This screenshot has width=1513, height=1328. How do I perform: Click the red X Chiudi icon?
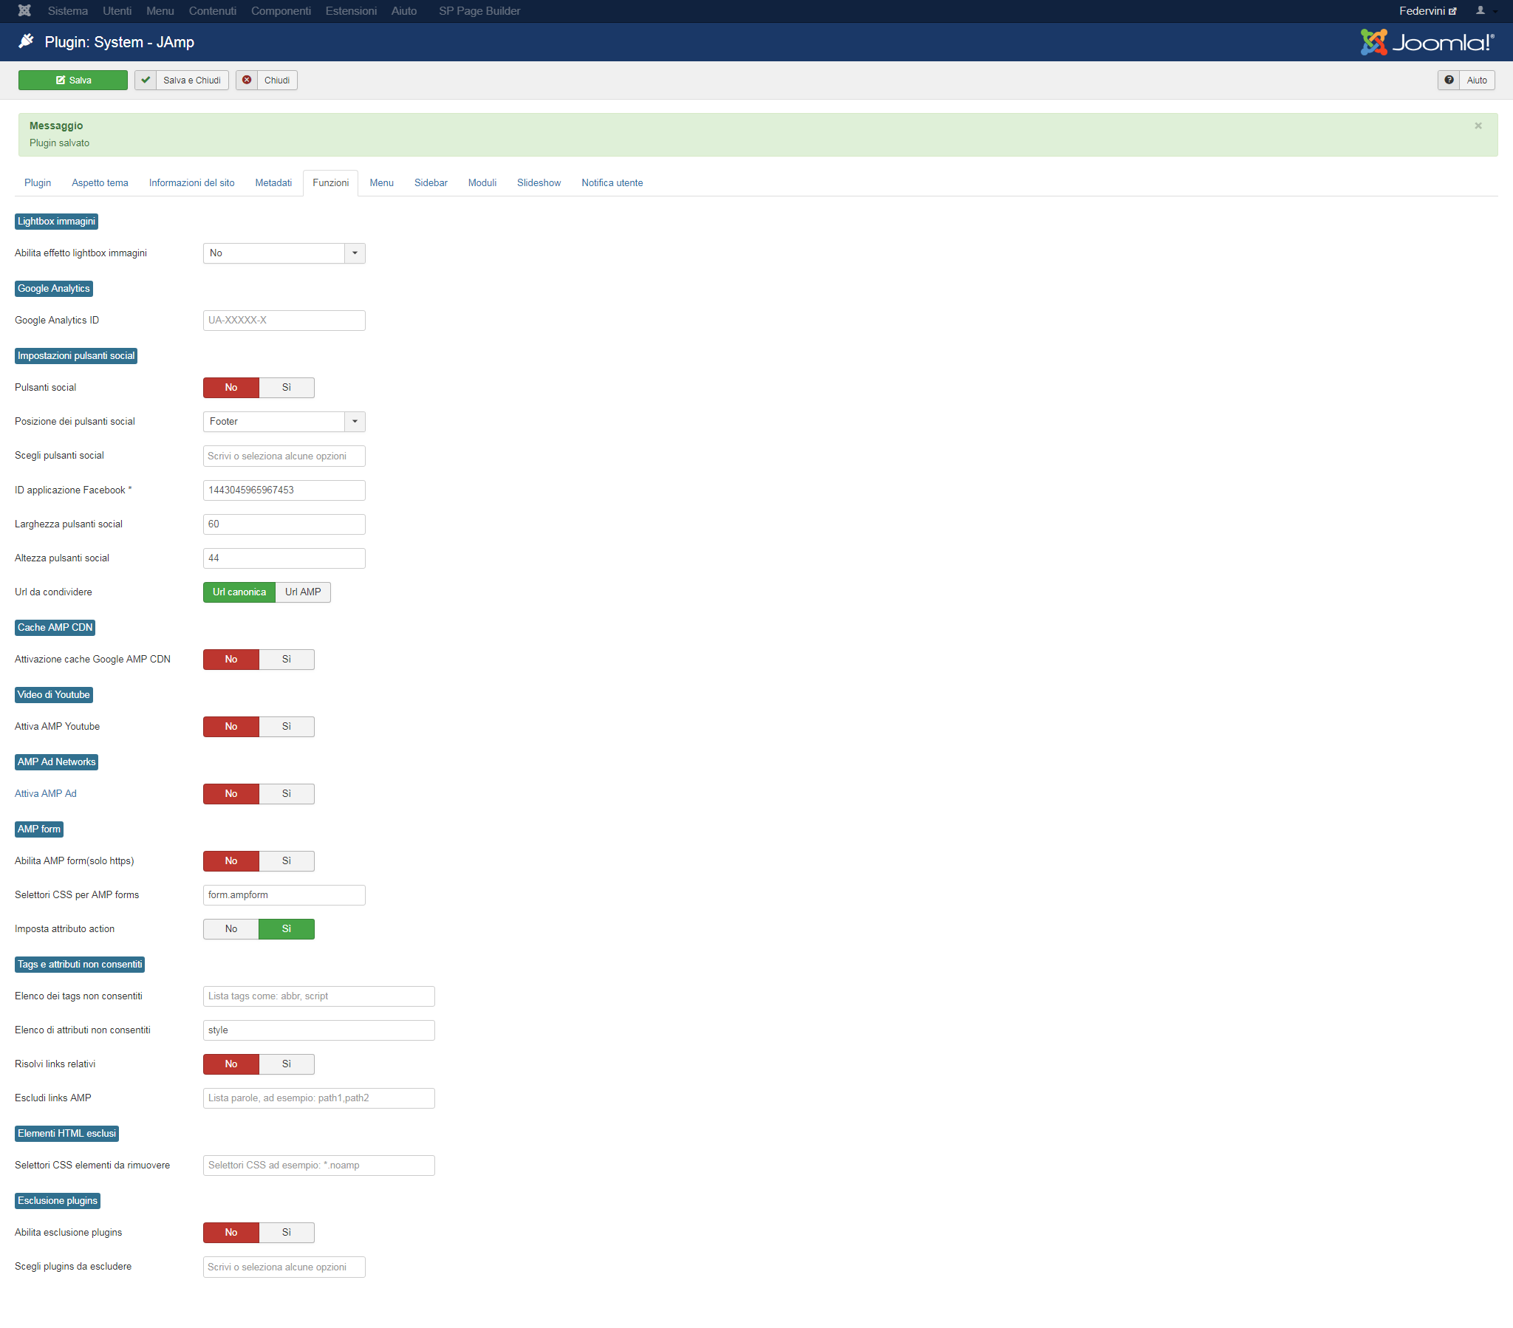[x=247, y=80]
